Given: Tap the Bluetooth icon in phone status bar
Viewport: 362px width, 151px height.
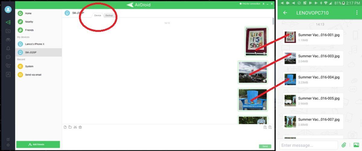Looking at the screenshot, I should click(x=321, y=3).
